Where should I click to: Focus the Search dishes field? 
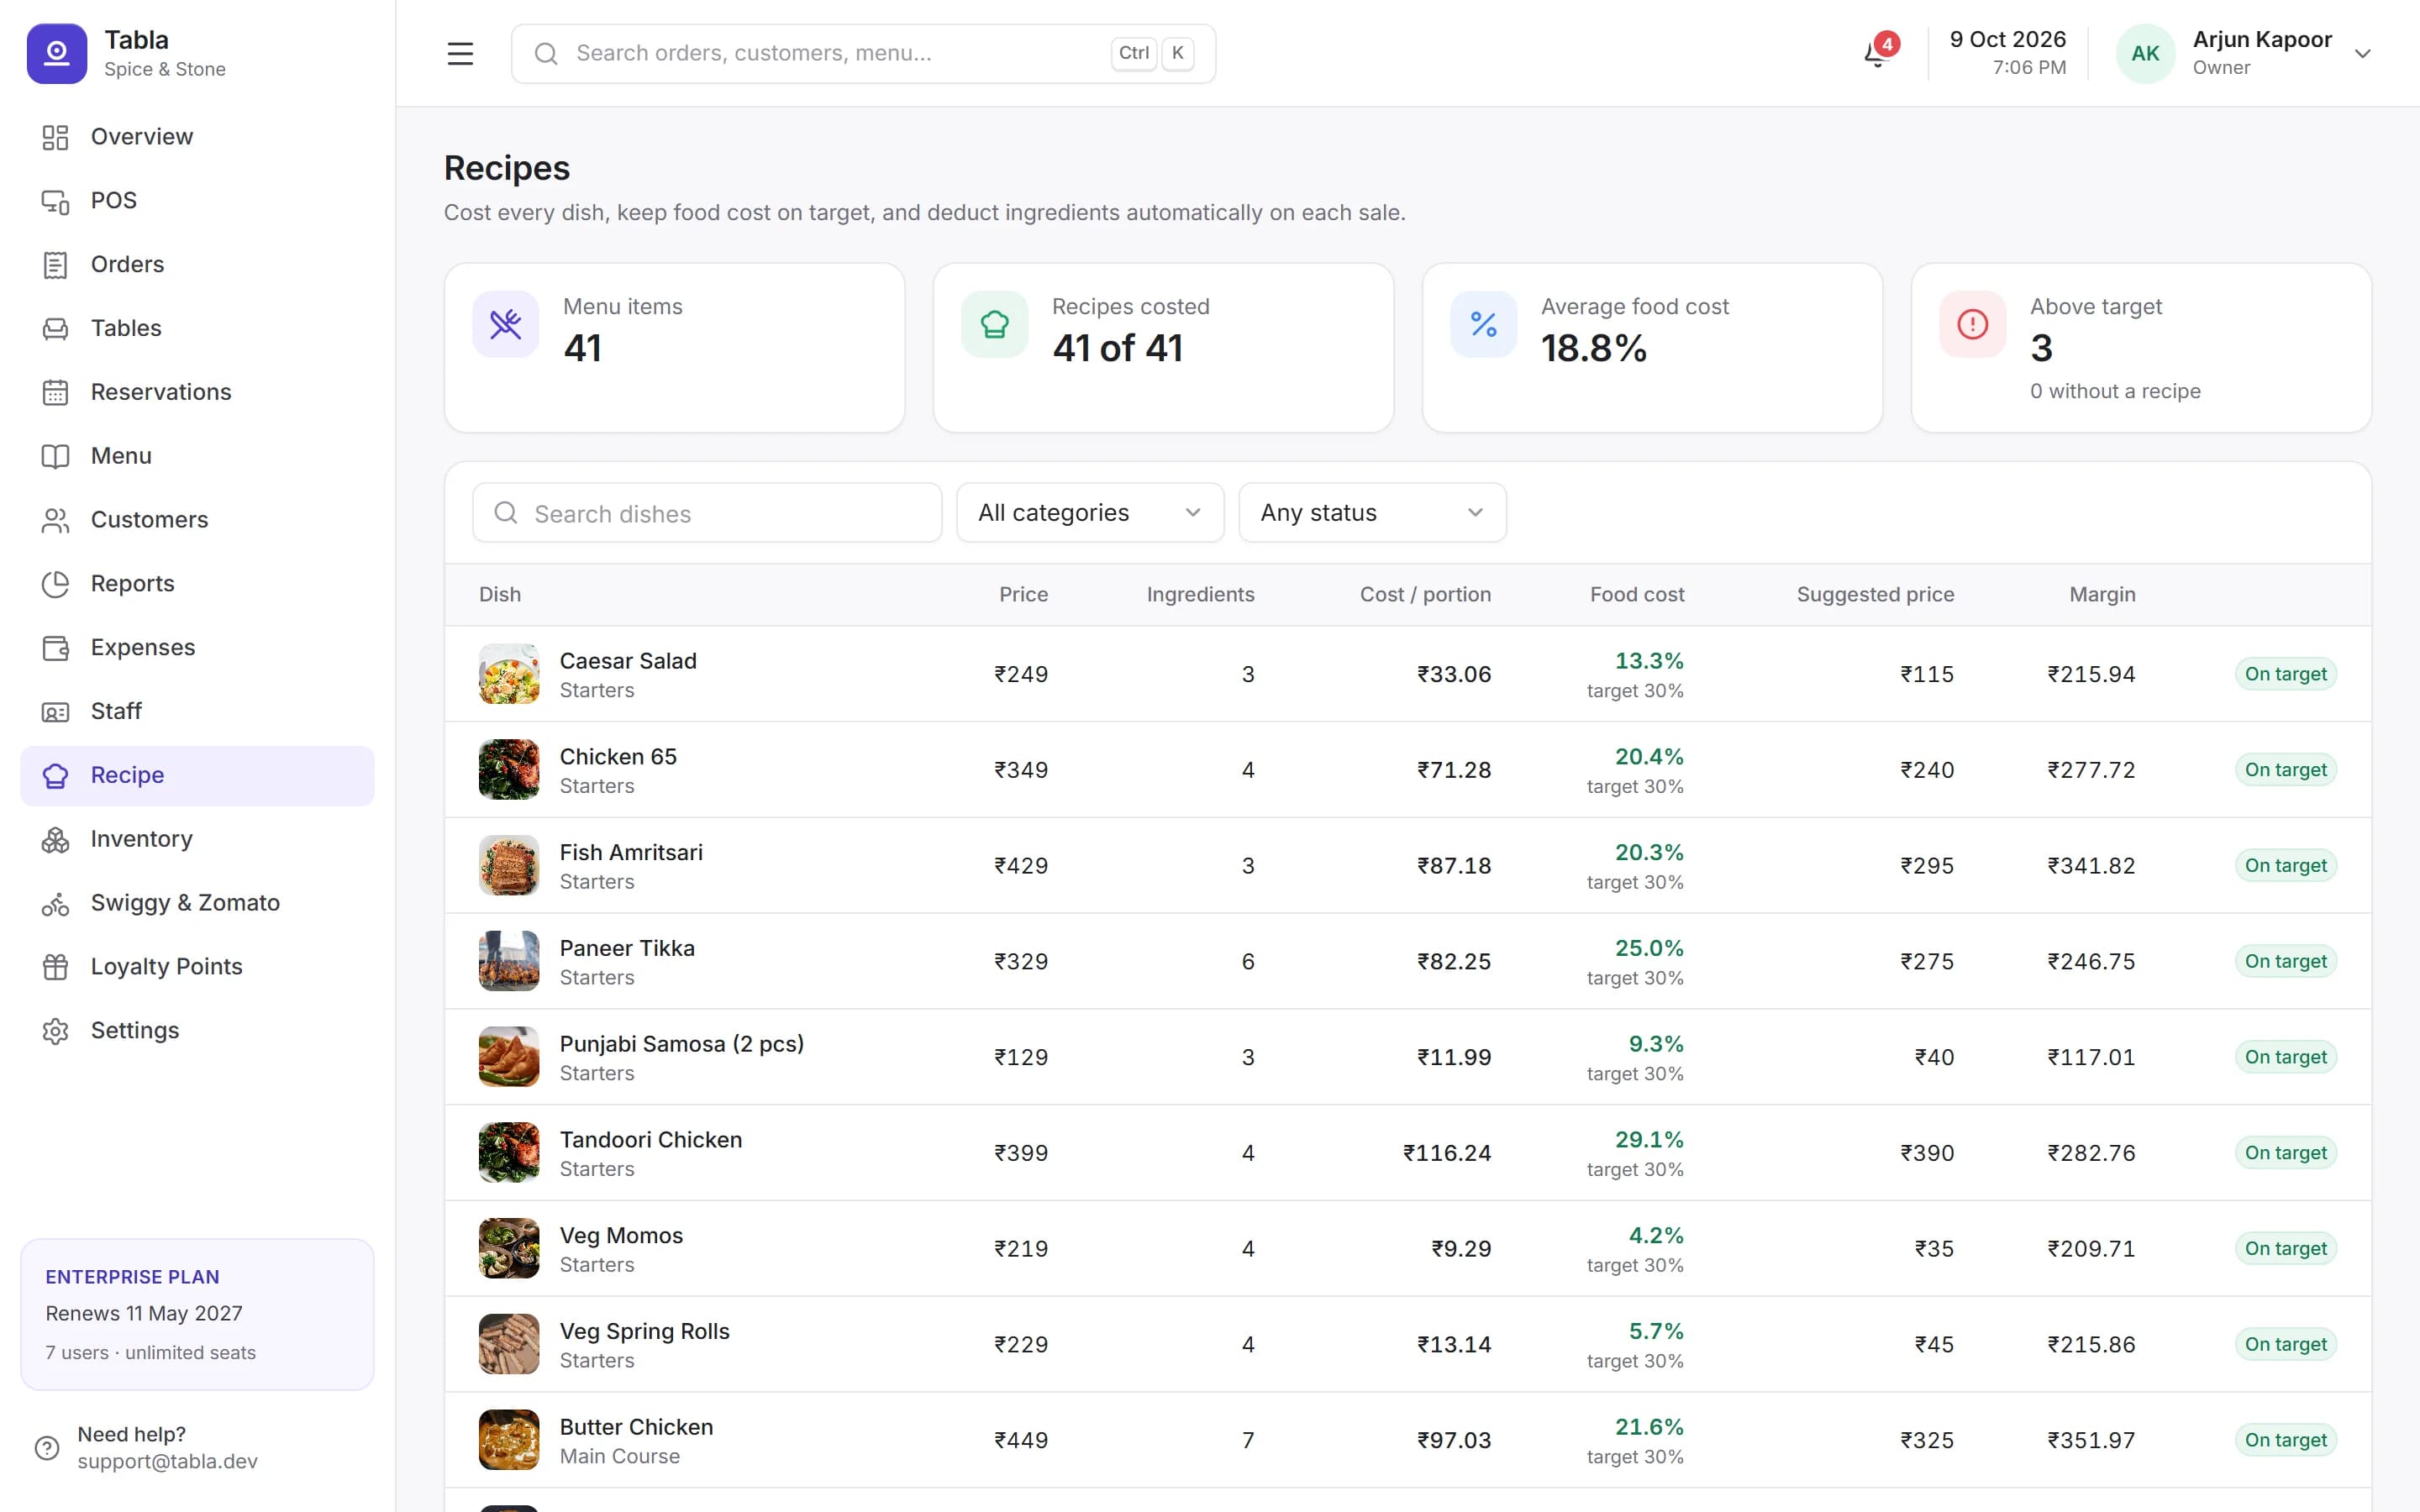pos(707,513)
